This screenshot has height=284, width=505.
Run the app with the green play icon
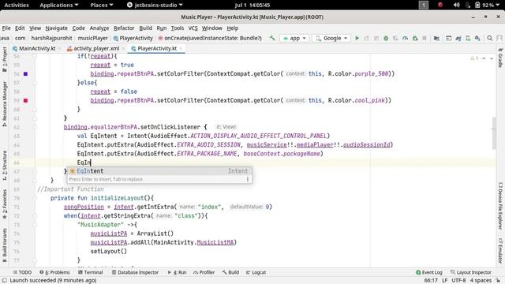[357, 38]
